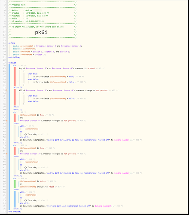189x215 pixels.
Task: Select the pk6i import code
Action: [x=41, y=32]
